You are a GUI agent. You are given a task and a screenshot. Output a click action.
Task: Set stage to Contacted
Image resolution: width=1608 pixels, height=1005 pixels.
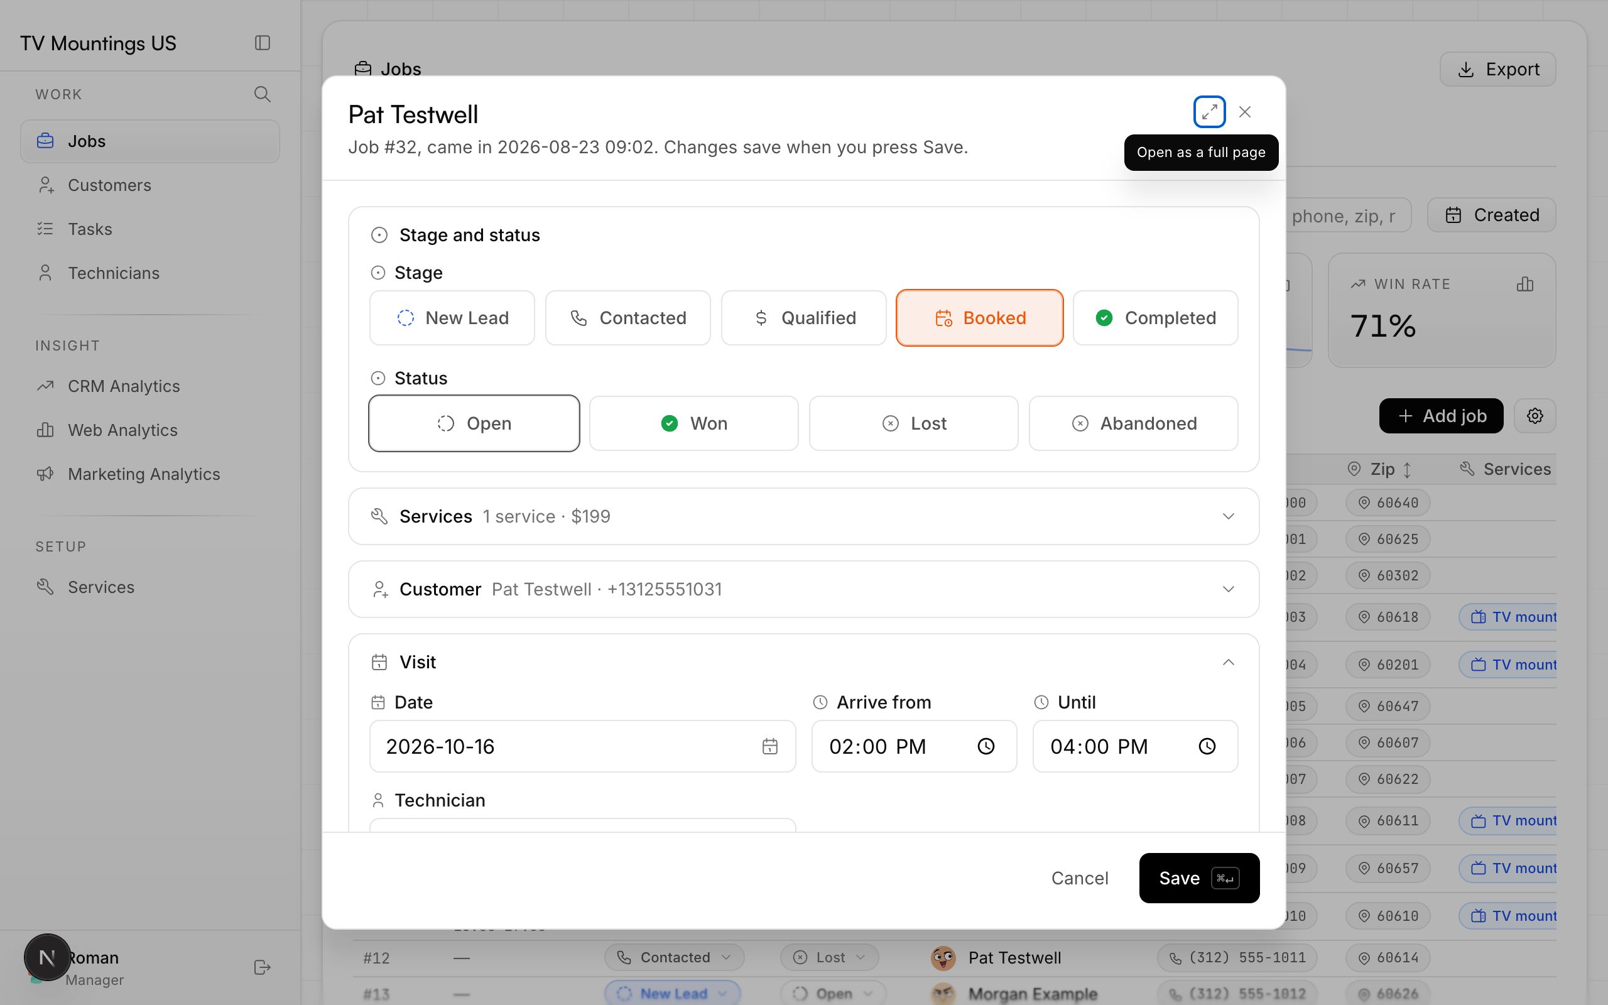pos(628,318)
